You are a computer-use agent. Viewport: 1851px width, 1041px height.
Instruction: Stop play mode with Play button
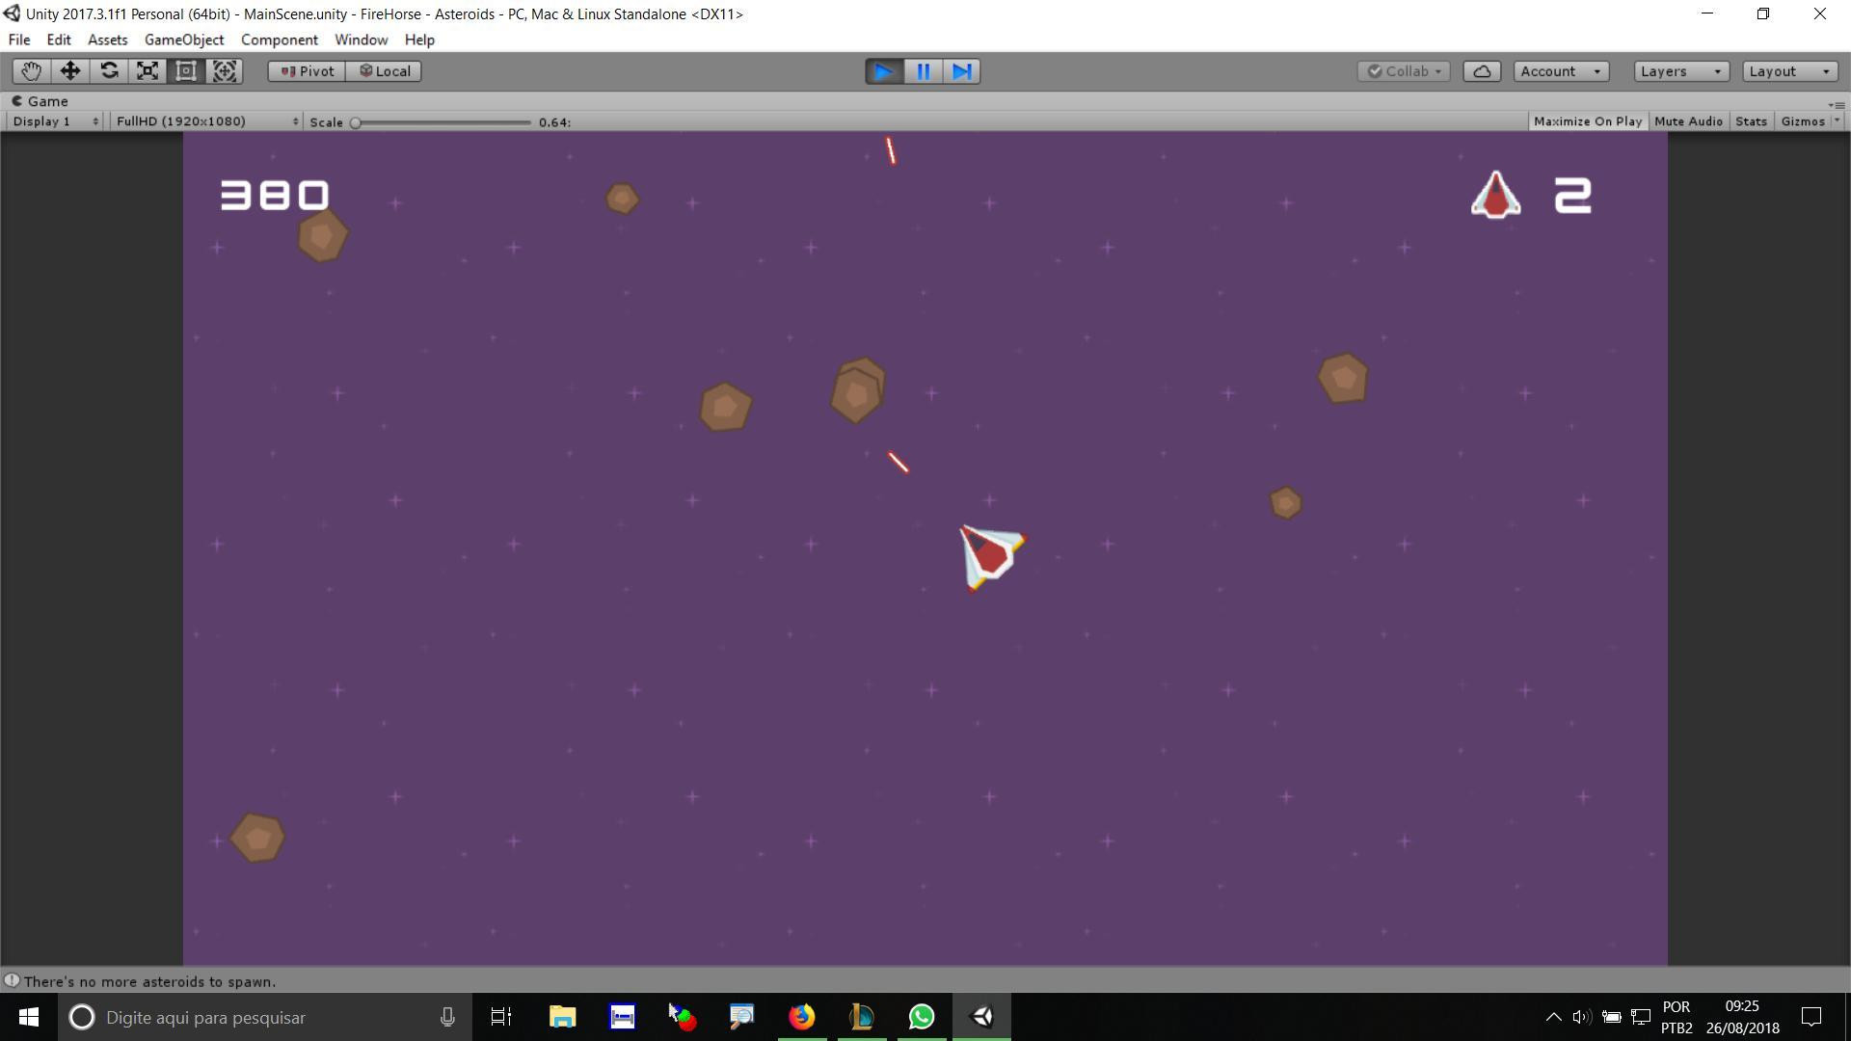click(x=884, y=71)
